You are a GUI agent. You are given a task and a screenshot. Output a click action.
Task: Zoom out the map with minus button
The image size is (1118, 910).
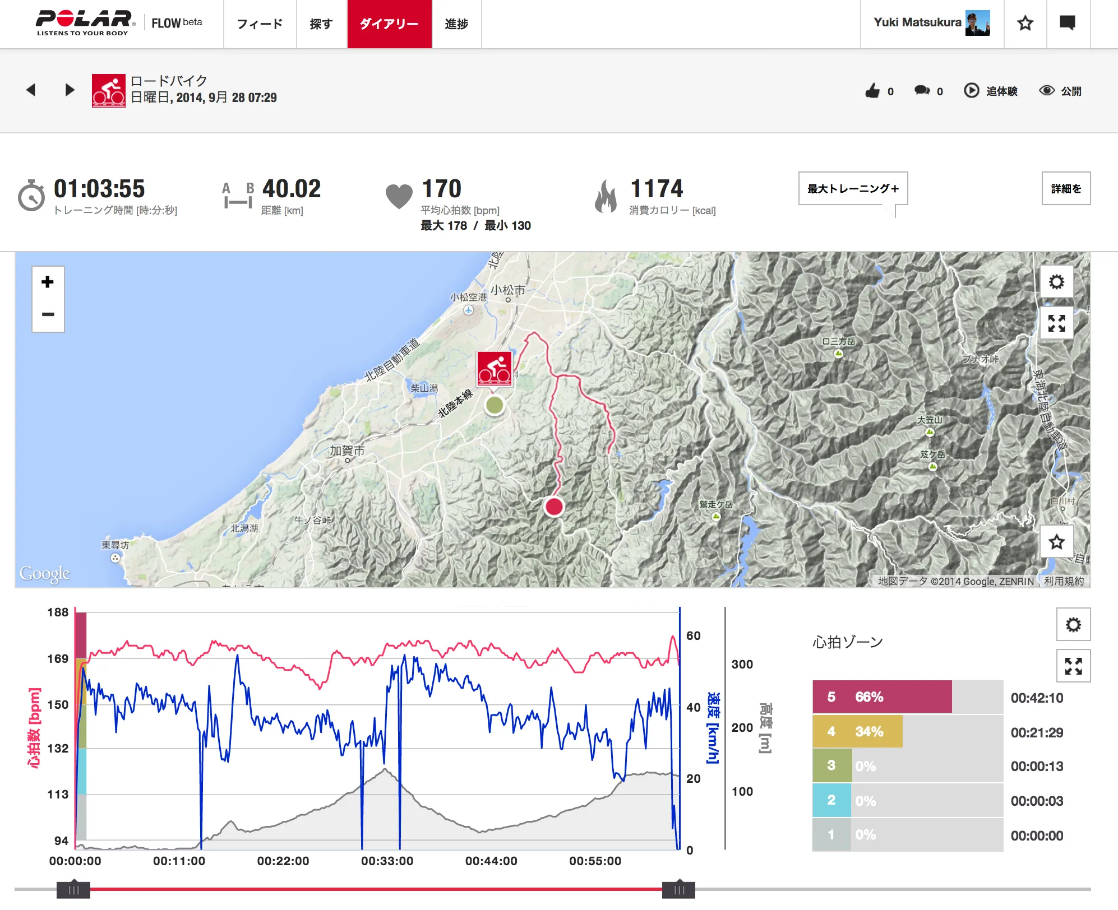(48, 314)
